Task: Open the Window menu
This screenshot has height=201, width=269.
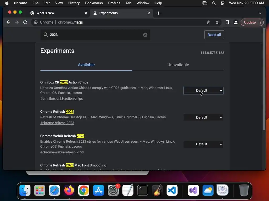Action: pyautogui.click(x=143, y=3)
